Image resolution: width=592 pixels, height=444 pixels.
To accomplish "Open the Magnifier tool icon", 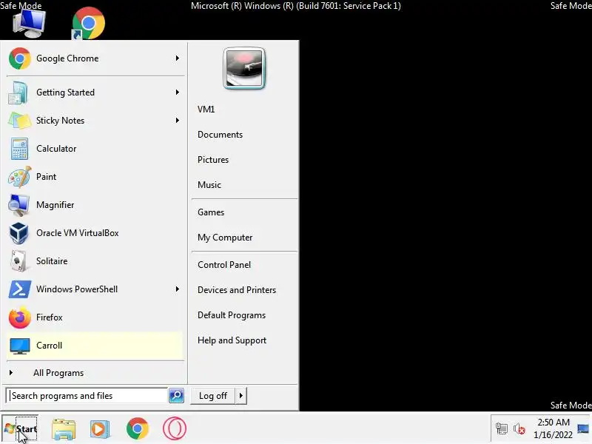I will (19, 205).
